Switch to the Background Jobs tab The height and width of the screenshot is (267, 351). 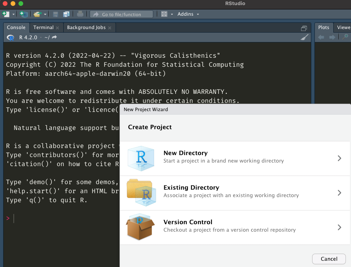86,27
